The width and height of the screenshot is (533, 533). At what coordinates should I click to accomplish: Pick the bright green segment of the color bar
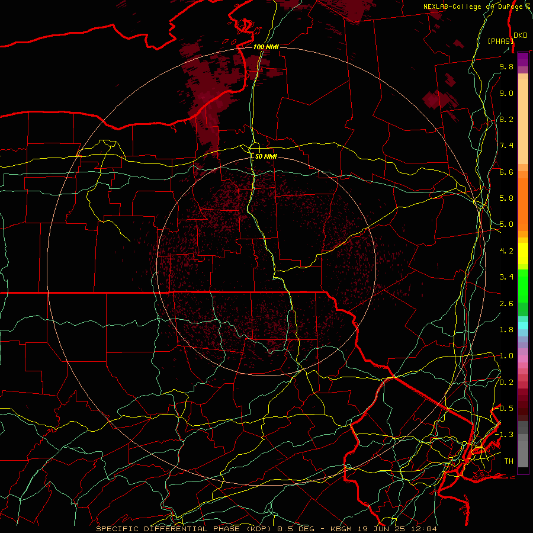tap(523, 286)
